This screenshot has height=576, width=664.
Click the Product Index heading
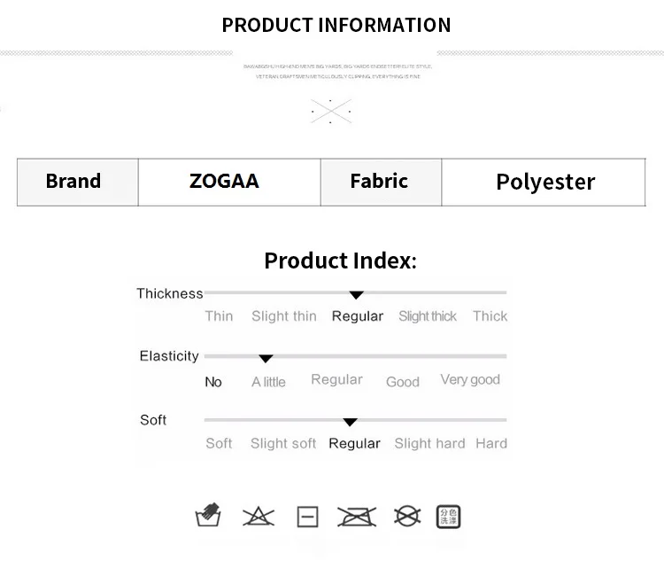coord(341,261)
